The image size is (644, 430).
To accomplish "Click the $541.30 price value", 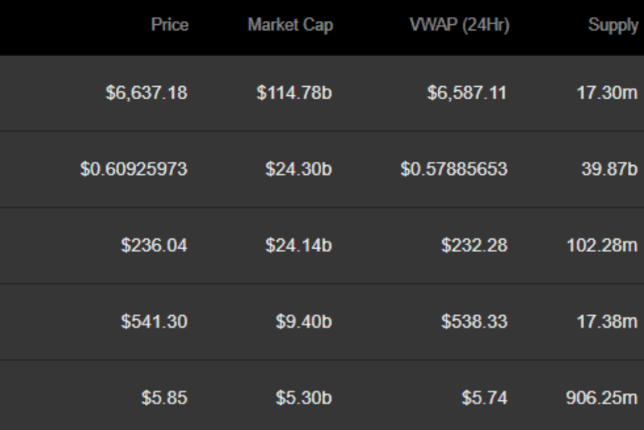I will point(155,322).
